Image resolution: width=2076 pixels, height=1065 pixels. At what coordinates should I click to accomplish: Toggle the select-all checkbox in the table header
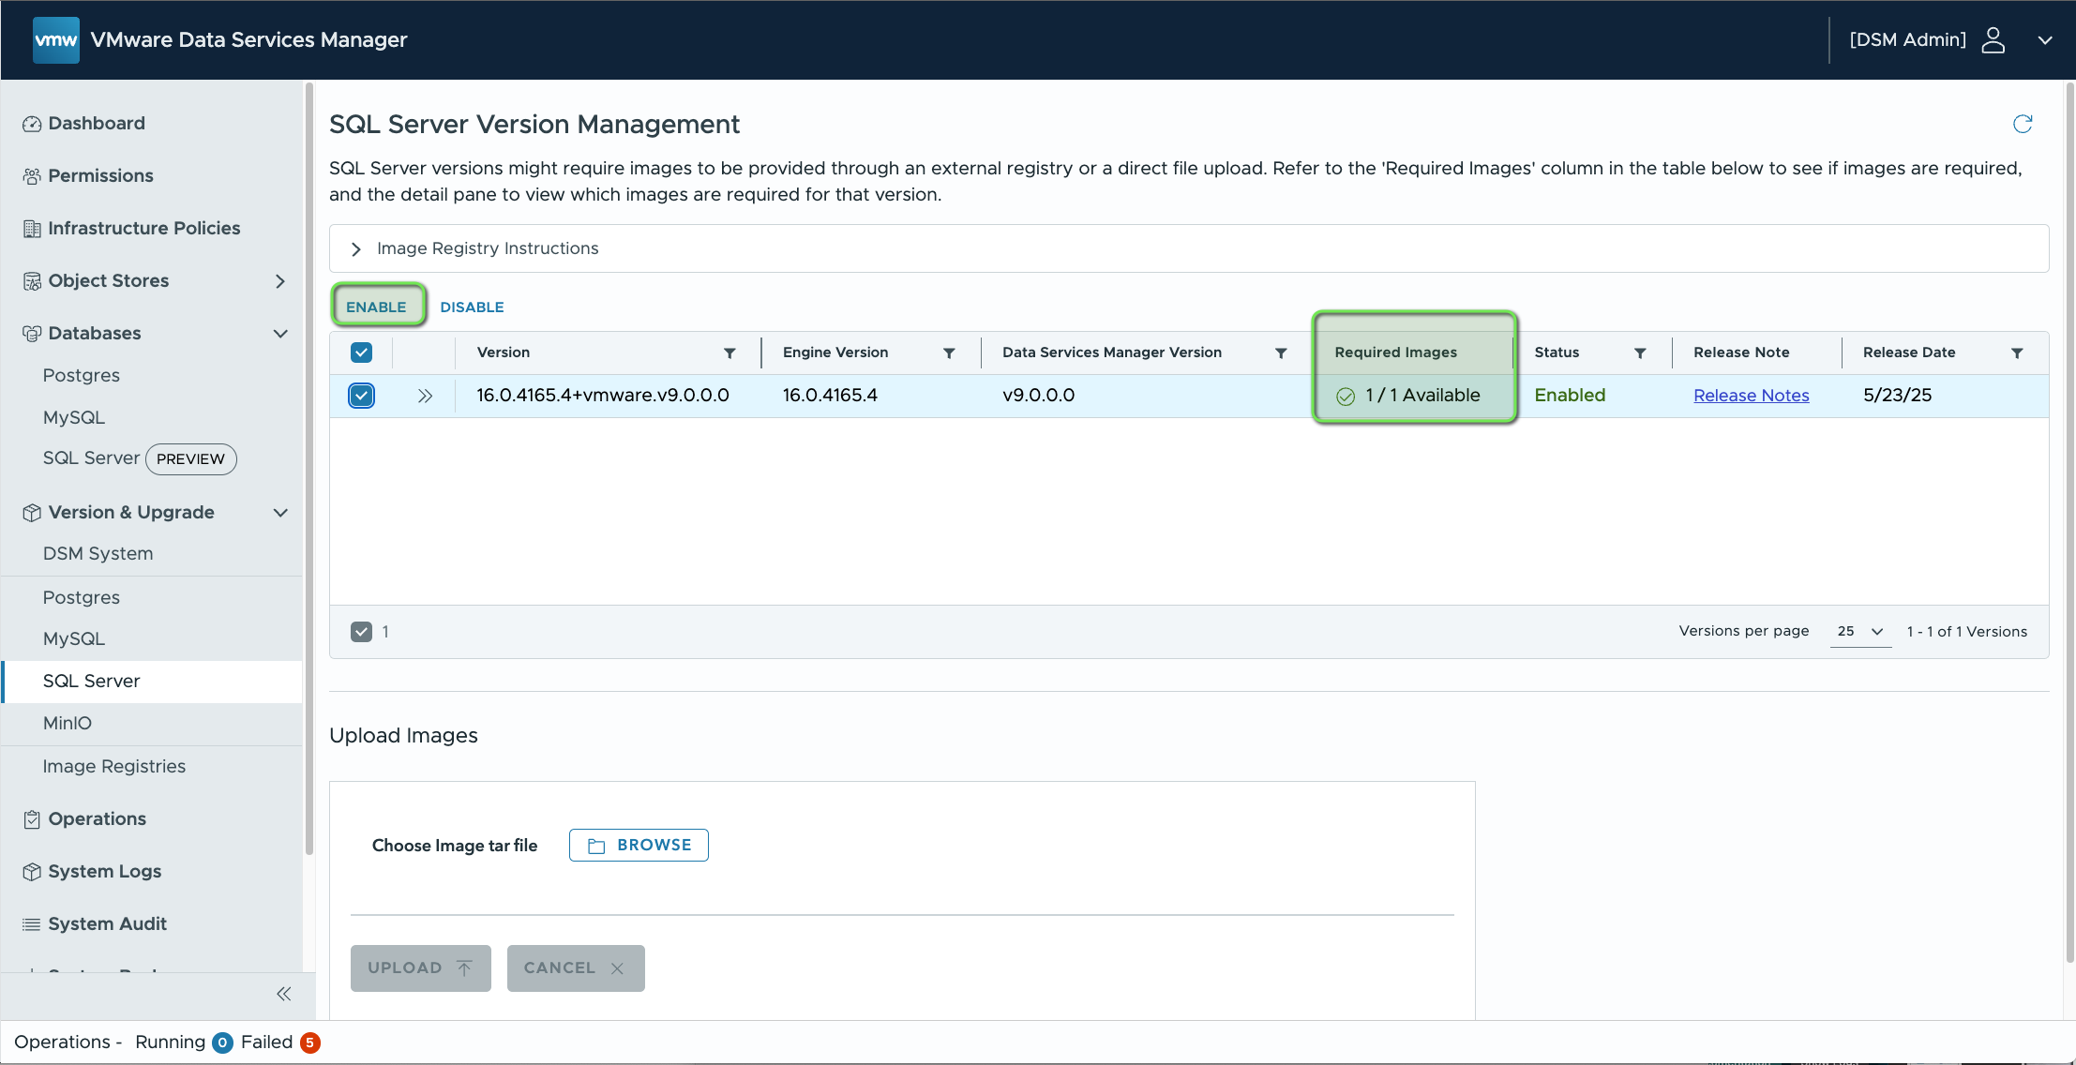coord(361,352)
